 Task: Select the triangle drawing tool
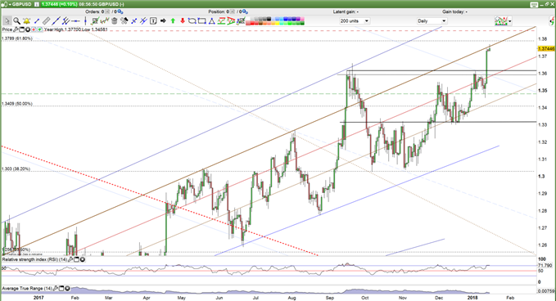pyautogui.click(x=212, y=21)
